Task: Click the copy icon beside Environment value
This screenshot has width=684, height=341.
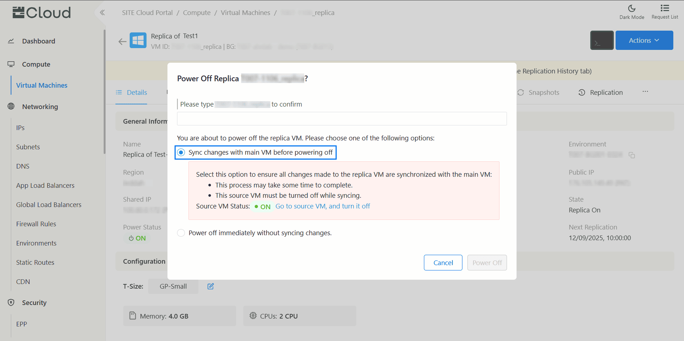Action: 632,155
